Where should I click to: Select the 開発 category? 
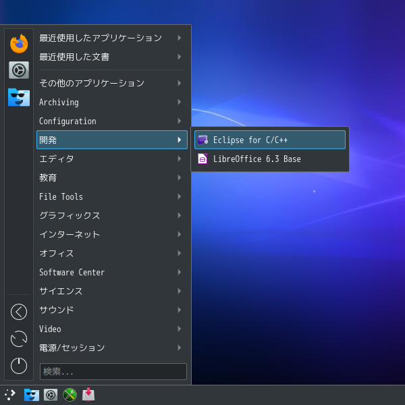click(112, 140)
